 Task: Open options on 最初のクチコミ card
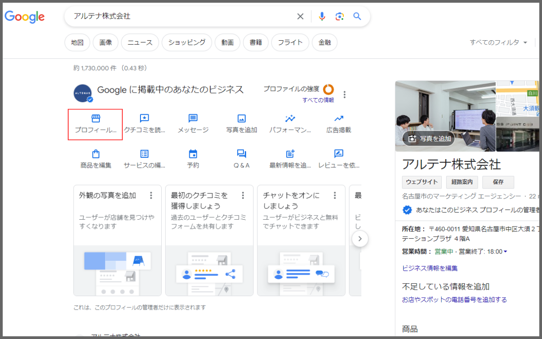(x=243, y=195)
